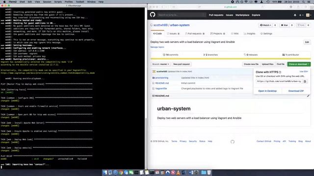Open the iTerm2 Session menu

click(47, 2)
